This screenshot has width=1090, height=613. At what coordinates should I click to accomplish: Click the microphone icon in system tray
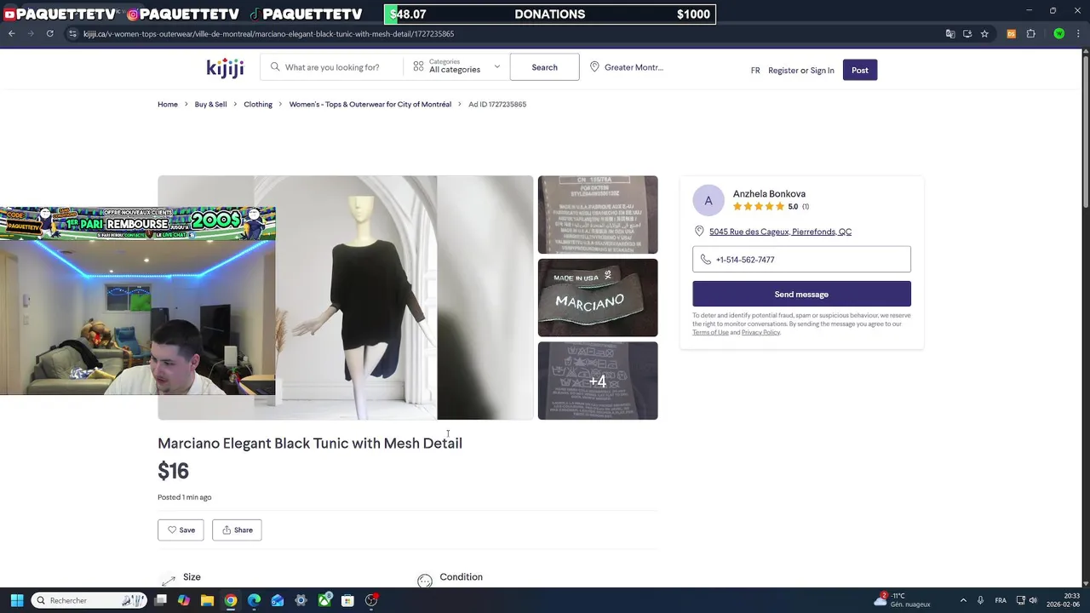pos(981,600)
